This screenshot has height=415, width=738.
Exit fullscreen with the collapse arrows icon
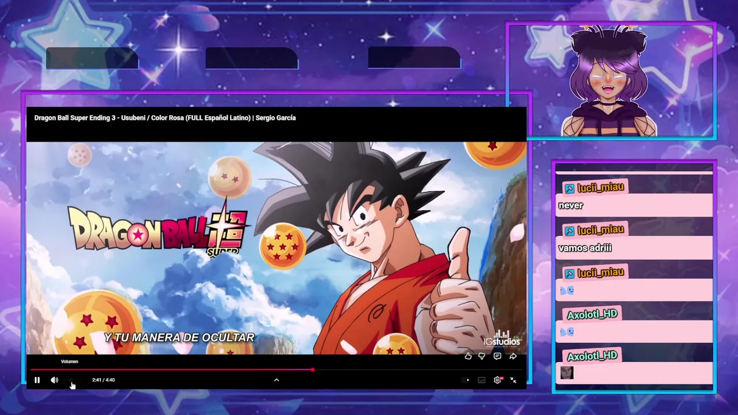(513, 380)
